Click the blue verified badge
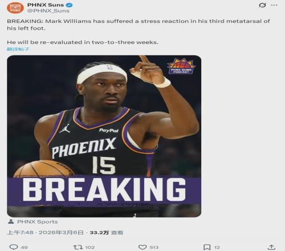 pyautogui.click(x=69, y=5)
